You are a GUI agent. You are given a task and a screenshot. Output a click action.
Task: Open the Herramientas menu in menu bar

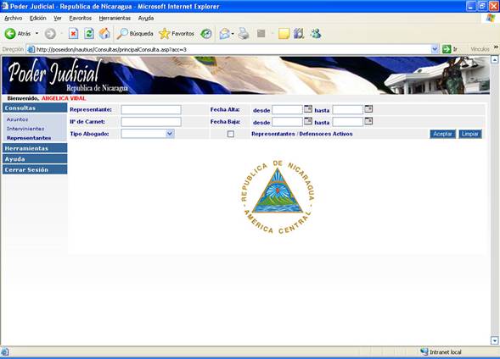pyautogui.click(x=115, y=18)
